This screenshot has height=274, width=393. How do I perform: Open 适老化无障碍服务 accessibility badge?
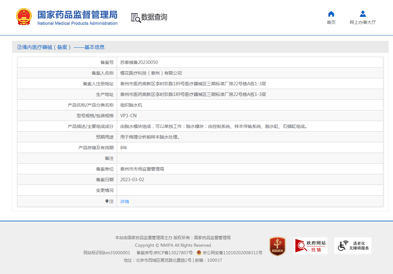353,245
